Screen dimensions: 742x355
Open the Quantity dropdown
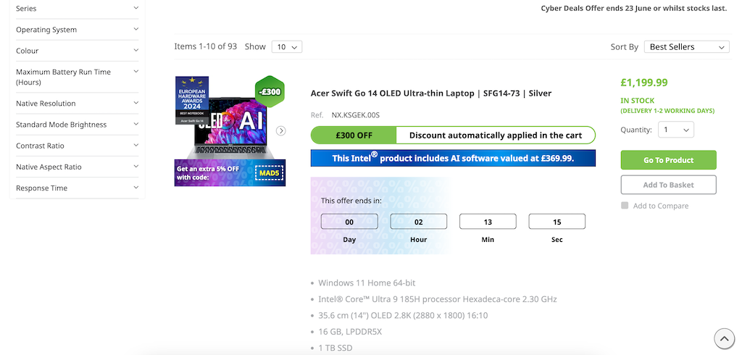coord(676,130)
